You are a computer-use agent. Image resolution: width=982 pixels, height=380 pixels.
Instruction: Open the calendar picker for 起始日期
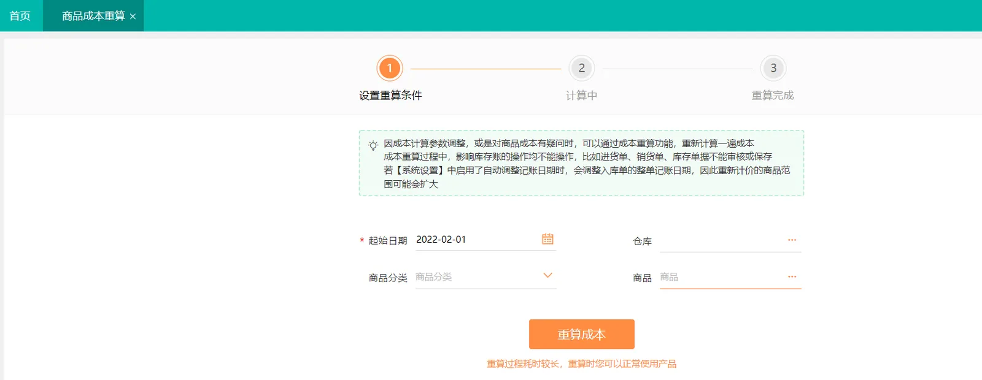click(x=547, y=239)
